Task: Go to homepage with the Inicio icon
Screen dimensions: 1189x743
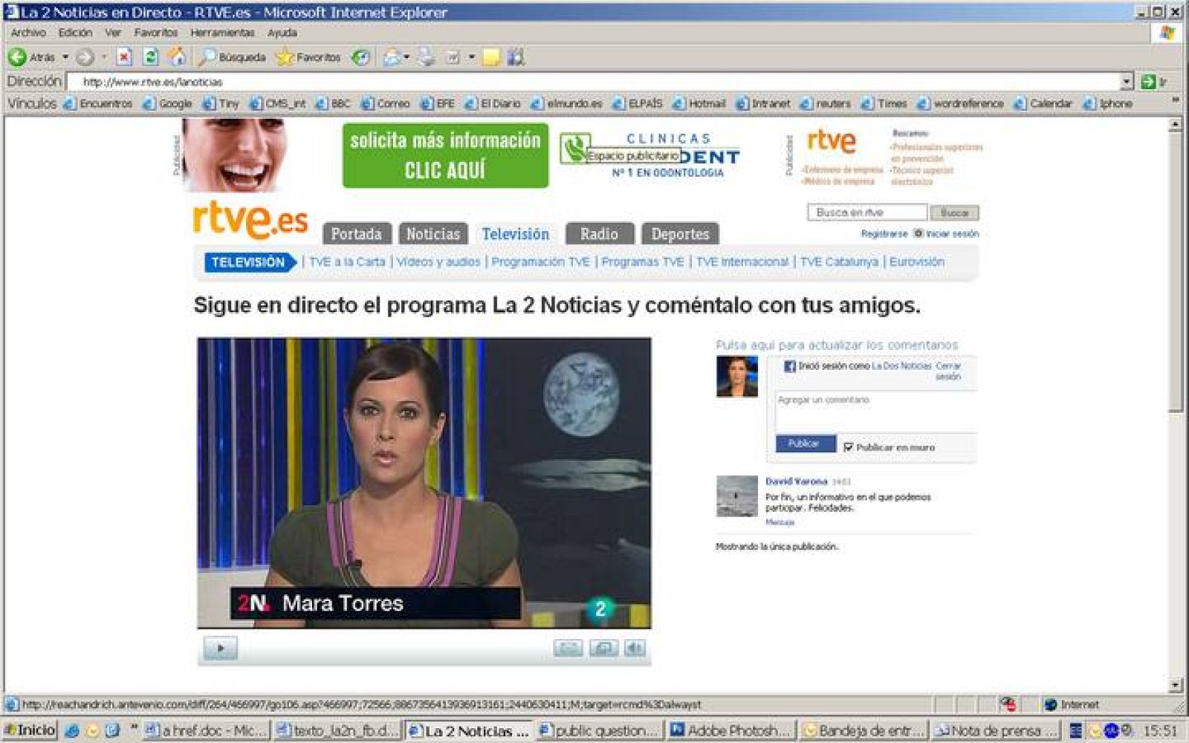Action: coord(175,57)
